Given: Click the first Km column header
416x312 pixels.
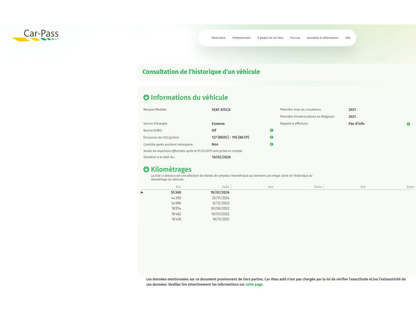Looking at the screenshot, I should click(x=178, y=187).
